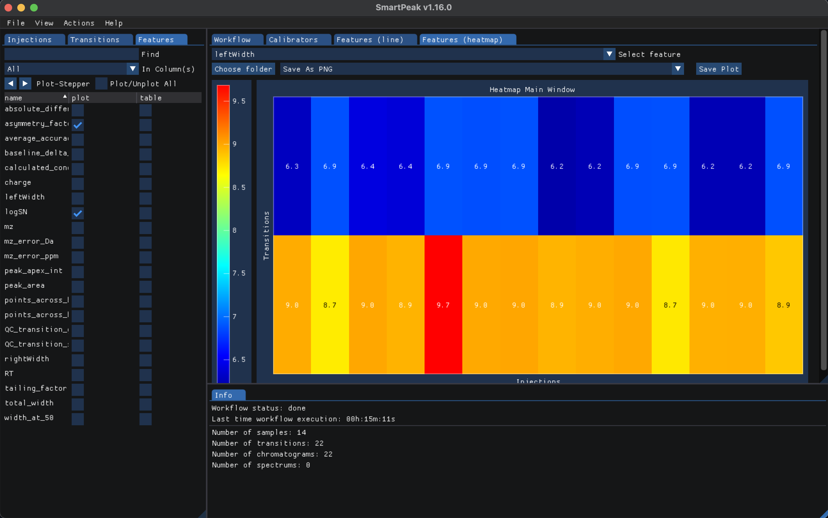828x518 pixels.
Task: Step plot backward with left arrow
Action: [11, 83]
